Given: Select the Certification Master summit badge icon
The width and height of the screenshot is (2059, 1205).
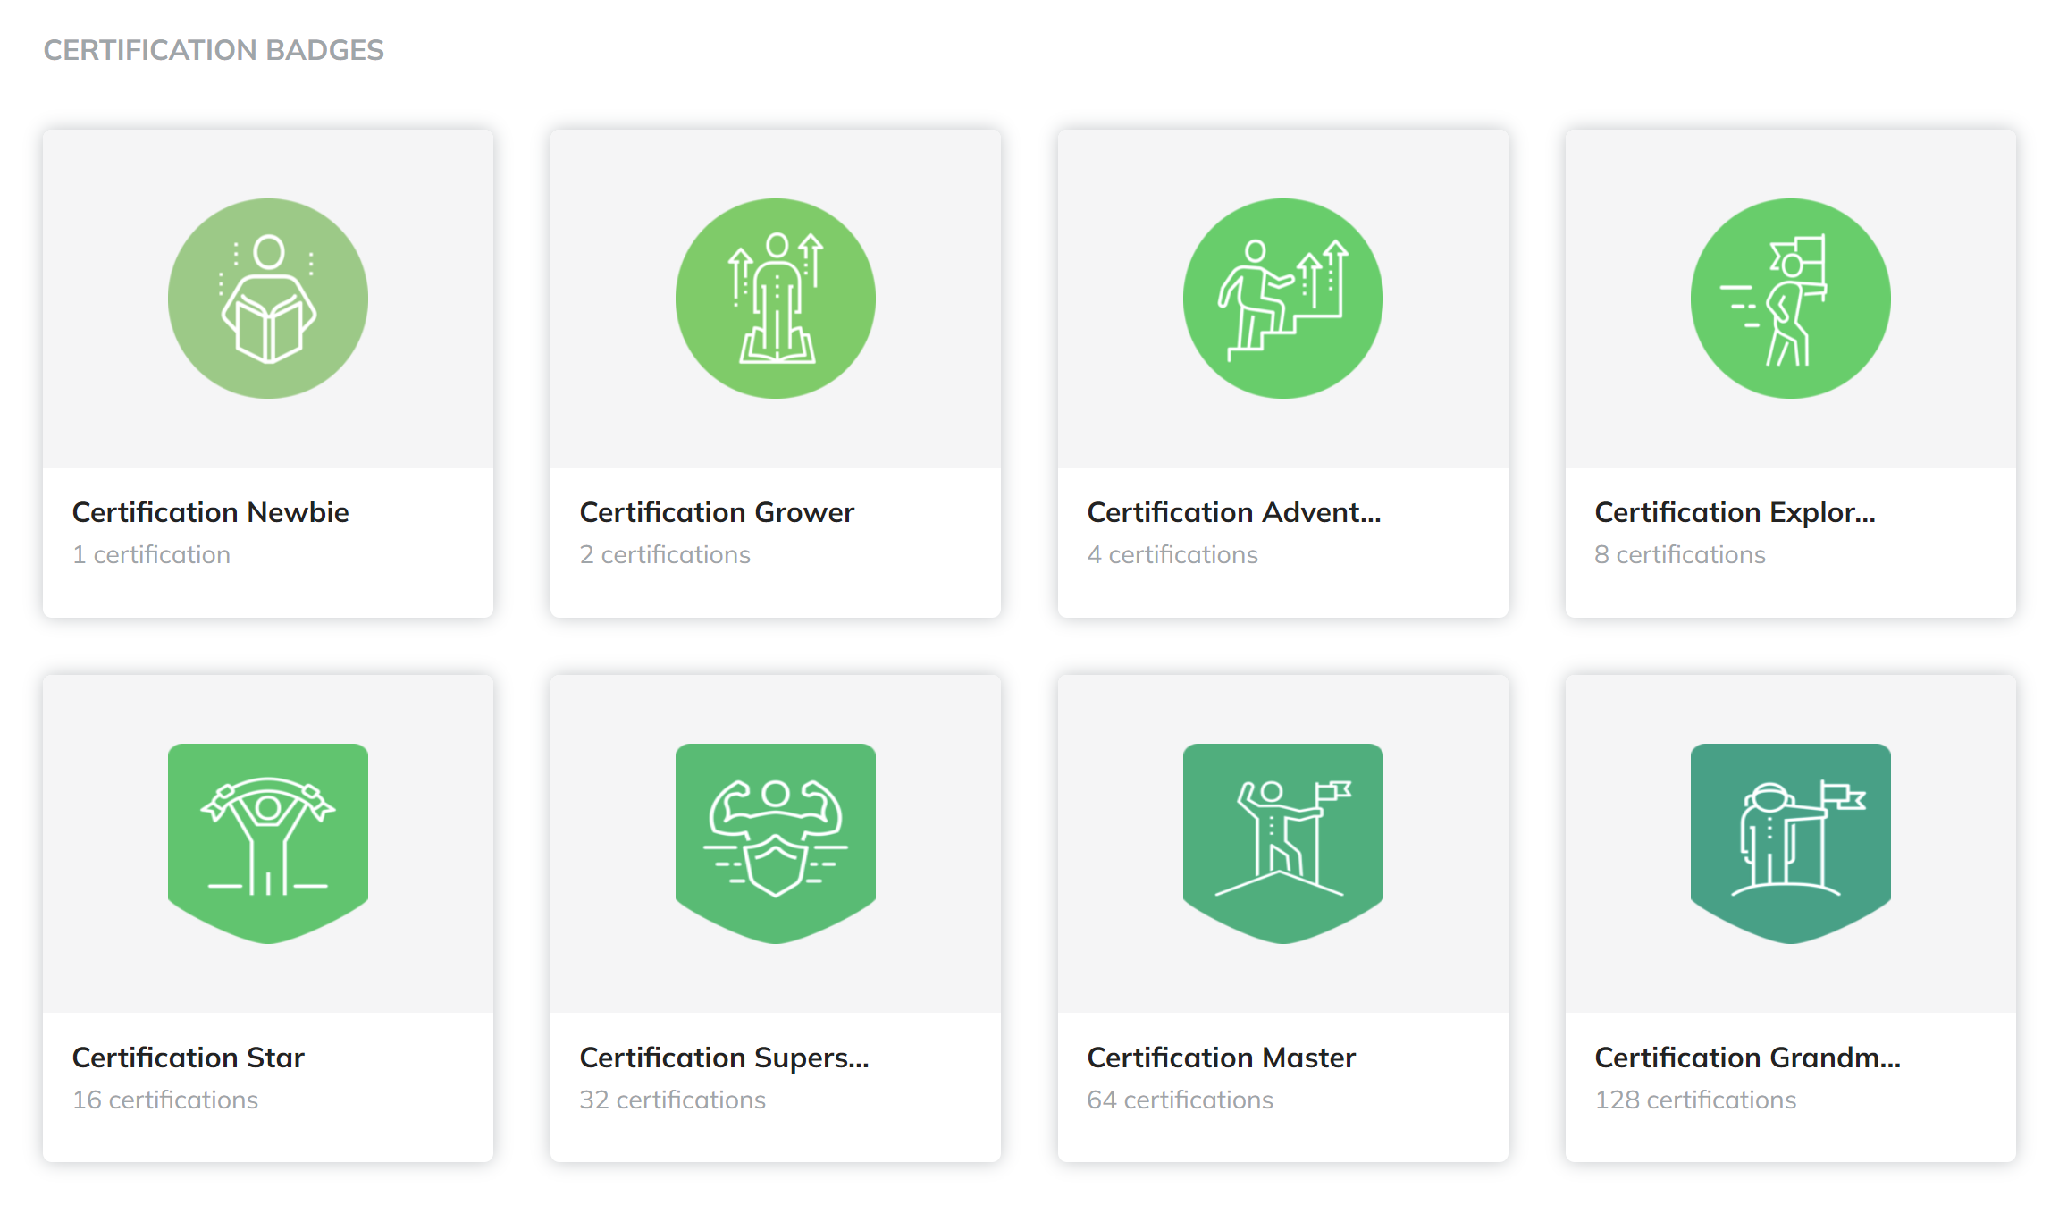Looking at the screenshot, I should [1282, 842].
